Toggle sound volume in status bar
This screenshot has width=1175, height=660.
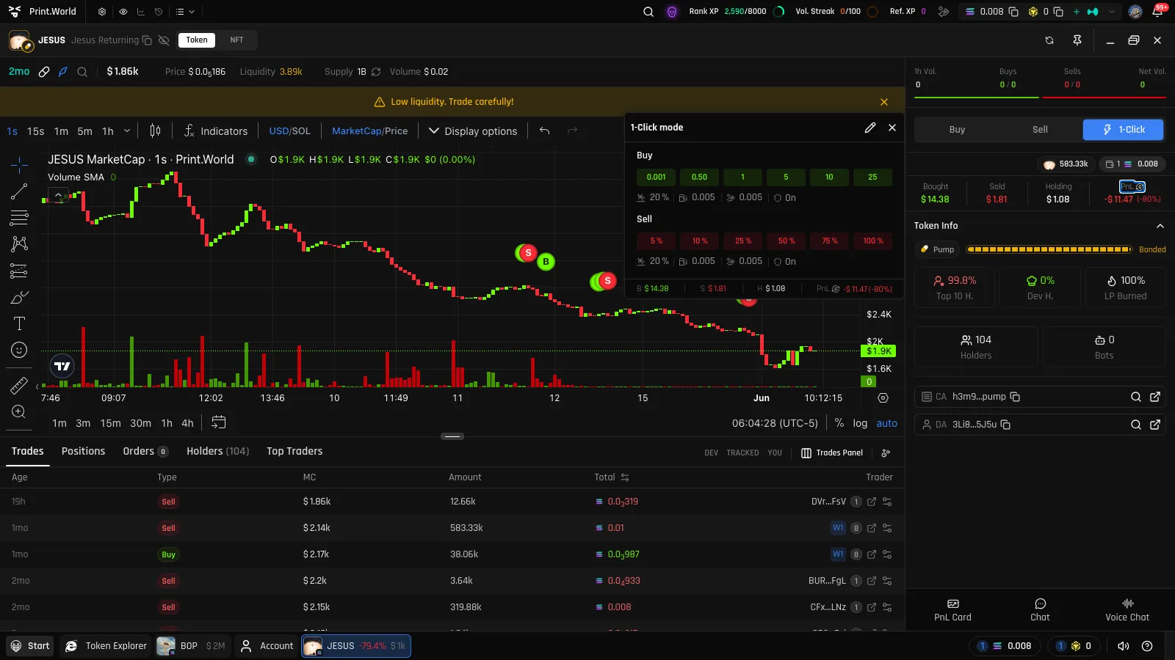(1123, 646)
